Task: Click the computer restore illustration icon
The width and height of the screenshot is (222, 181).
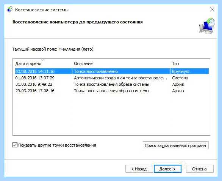Action: pos(207,26)
